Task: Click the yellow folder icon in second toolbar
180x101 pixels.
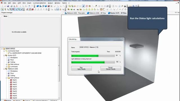Action: pos(80,10)
